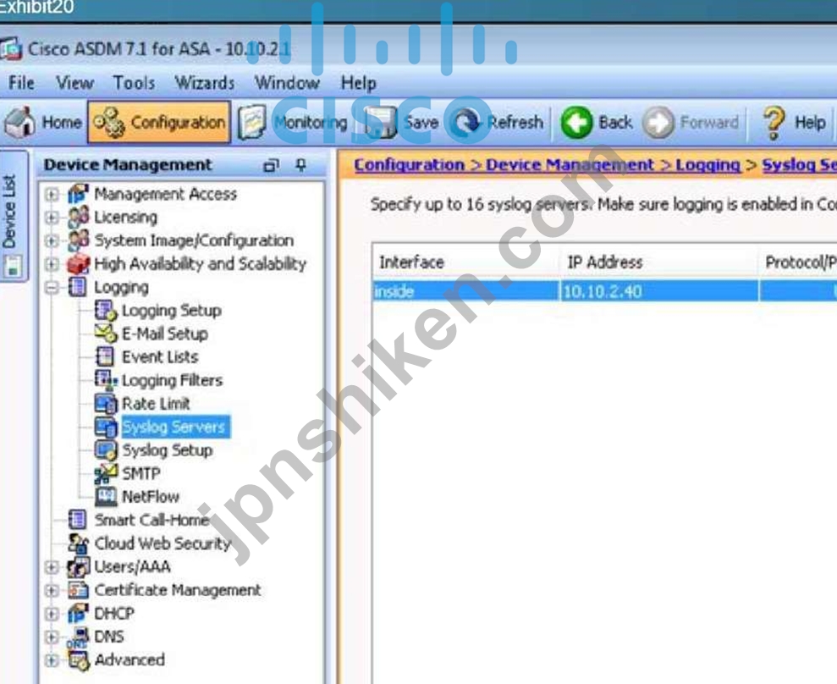The width and height of the screenshot is (837, 684).
Task: Open the Help menu
Action: pos(359,83)
